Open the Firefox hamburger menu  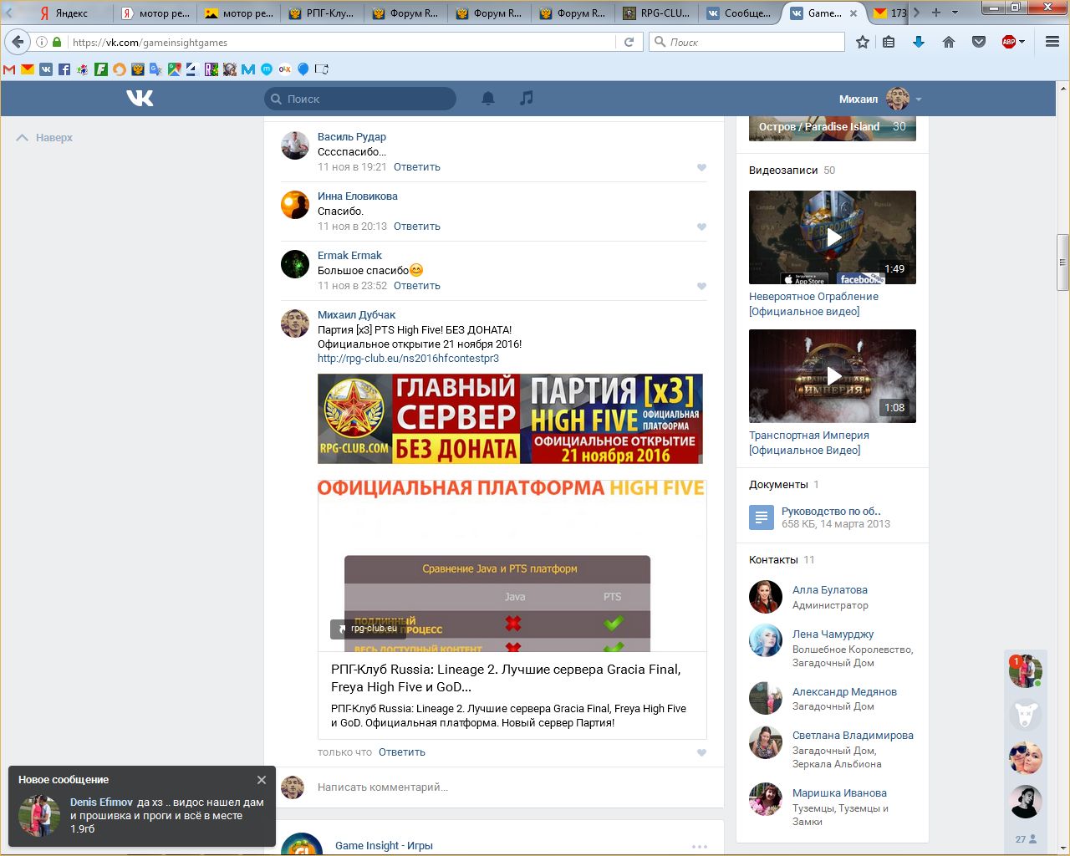[x=1052, y=42]
